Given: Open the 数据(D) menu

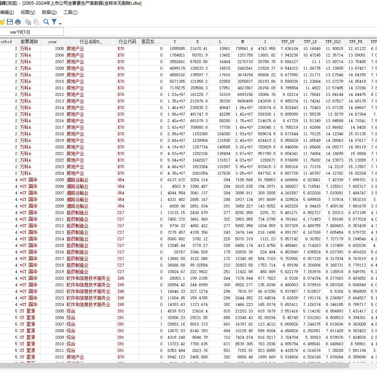Looking at the screenshot, I should 49,12.
